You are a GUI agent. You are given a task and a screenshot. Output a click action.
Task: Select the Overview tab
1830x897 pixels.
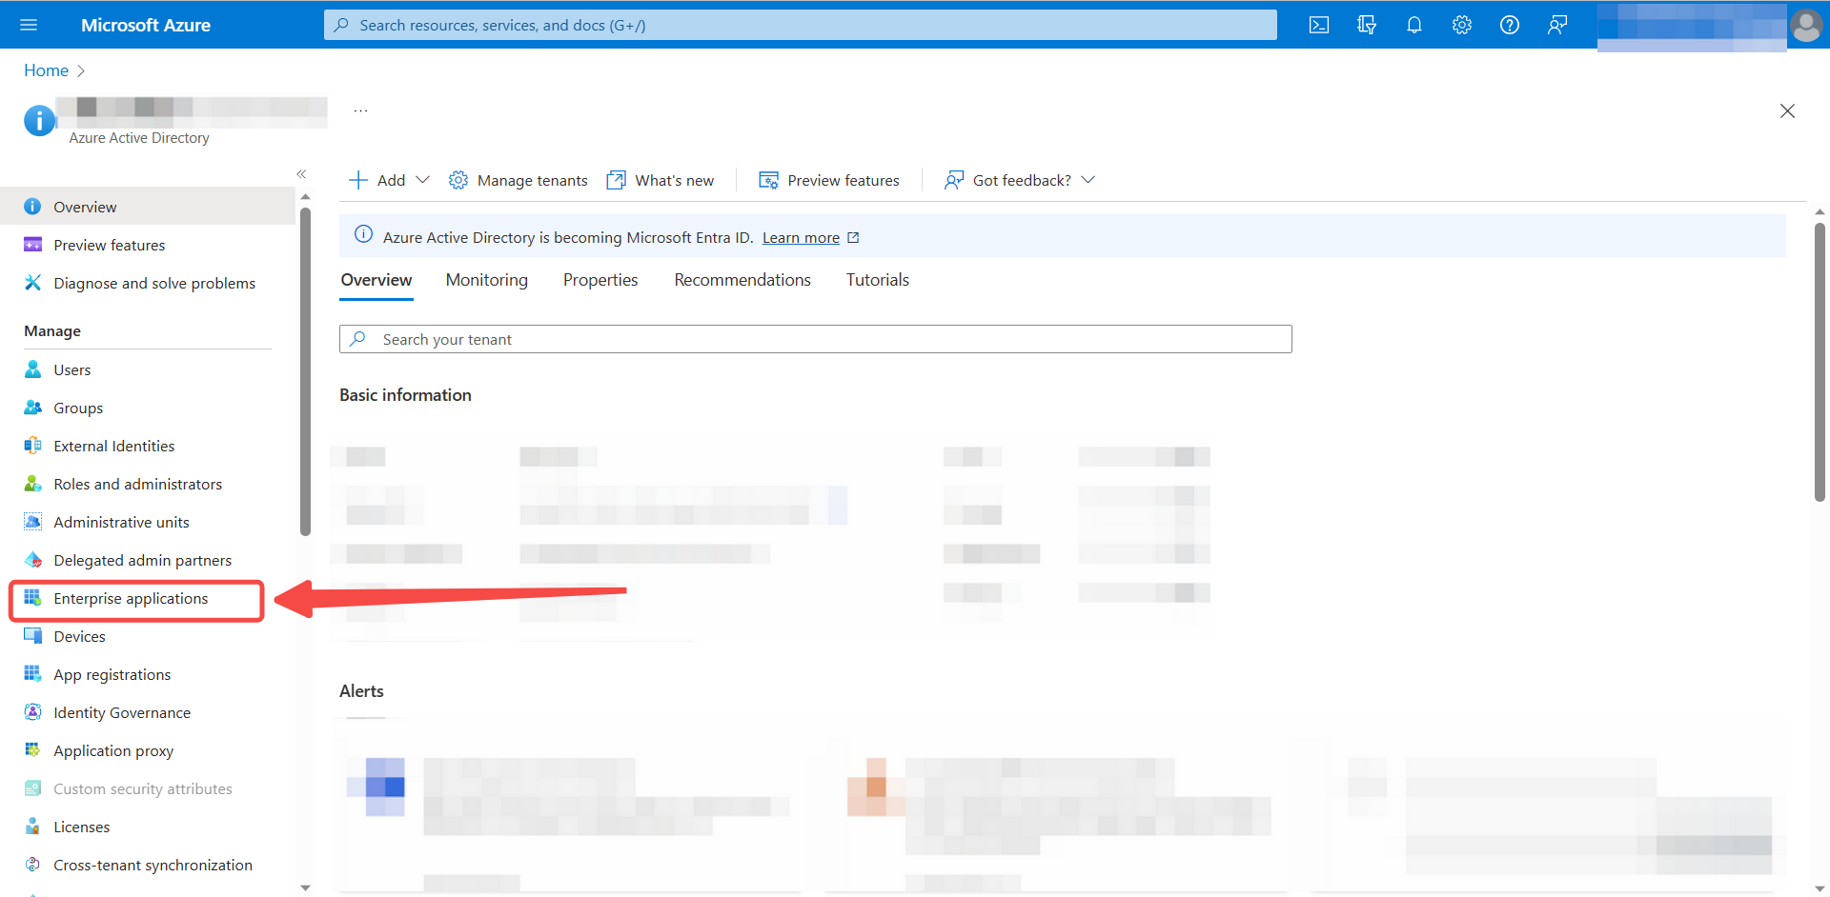point(376,280)
